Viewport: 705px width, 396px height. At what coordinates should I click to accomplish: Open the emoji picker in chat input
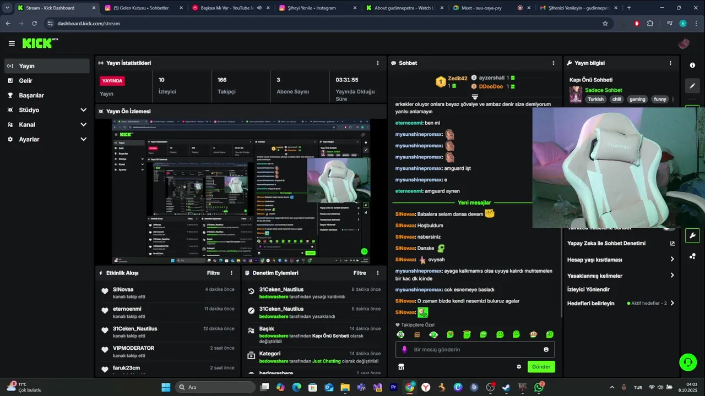[546, 349]
